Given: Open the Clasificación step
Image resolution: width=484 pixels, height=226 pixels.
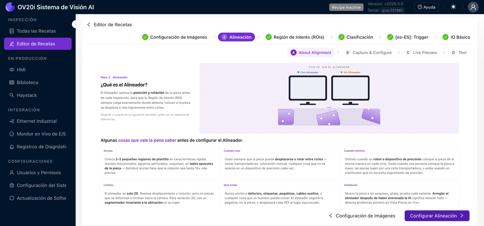Looking at the screenshot, I should coord(356,37).
